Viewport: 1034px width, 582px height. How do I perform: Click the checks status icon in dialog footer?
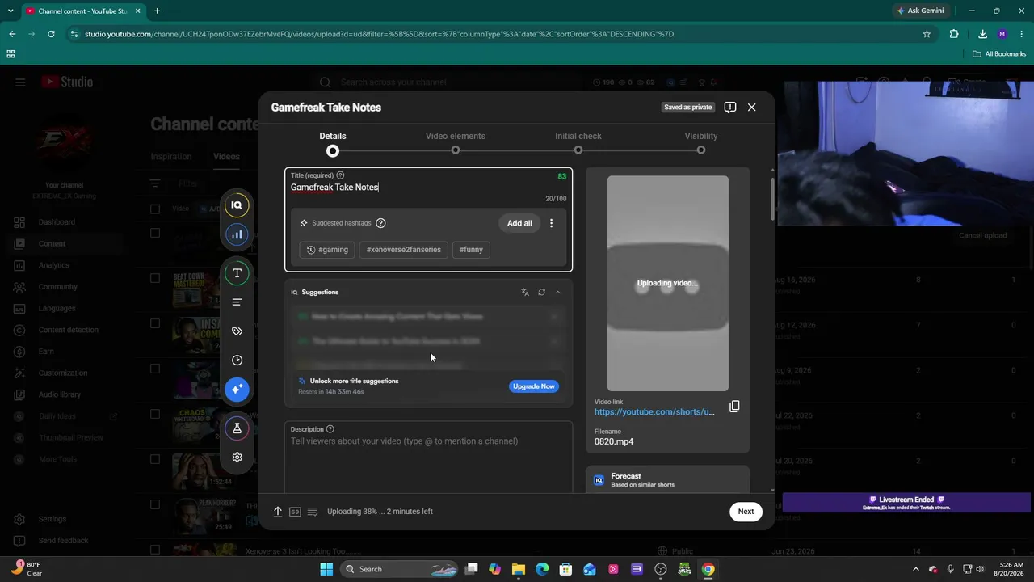(313, 512)
